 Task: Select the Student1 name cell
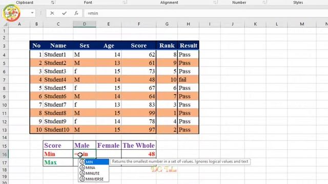pyautogui.click(x=58, y=55)
